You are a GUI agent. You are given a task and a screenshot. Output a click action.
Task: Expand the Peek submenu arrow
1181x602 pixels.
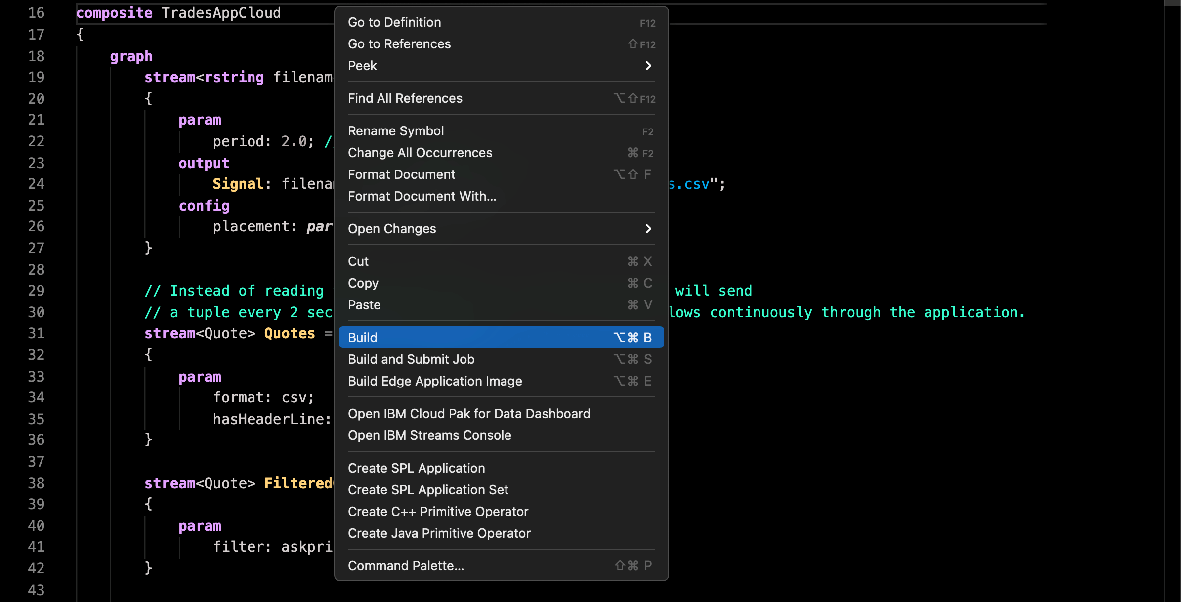point(648,66)
